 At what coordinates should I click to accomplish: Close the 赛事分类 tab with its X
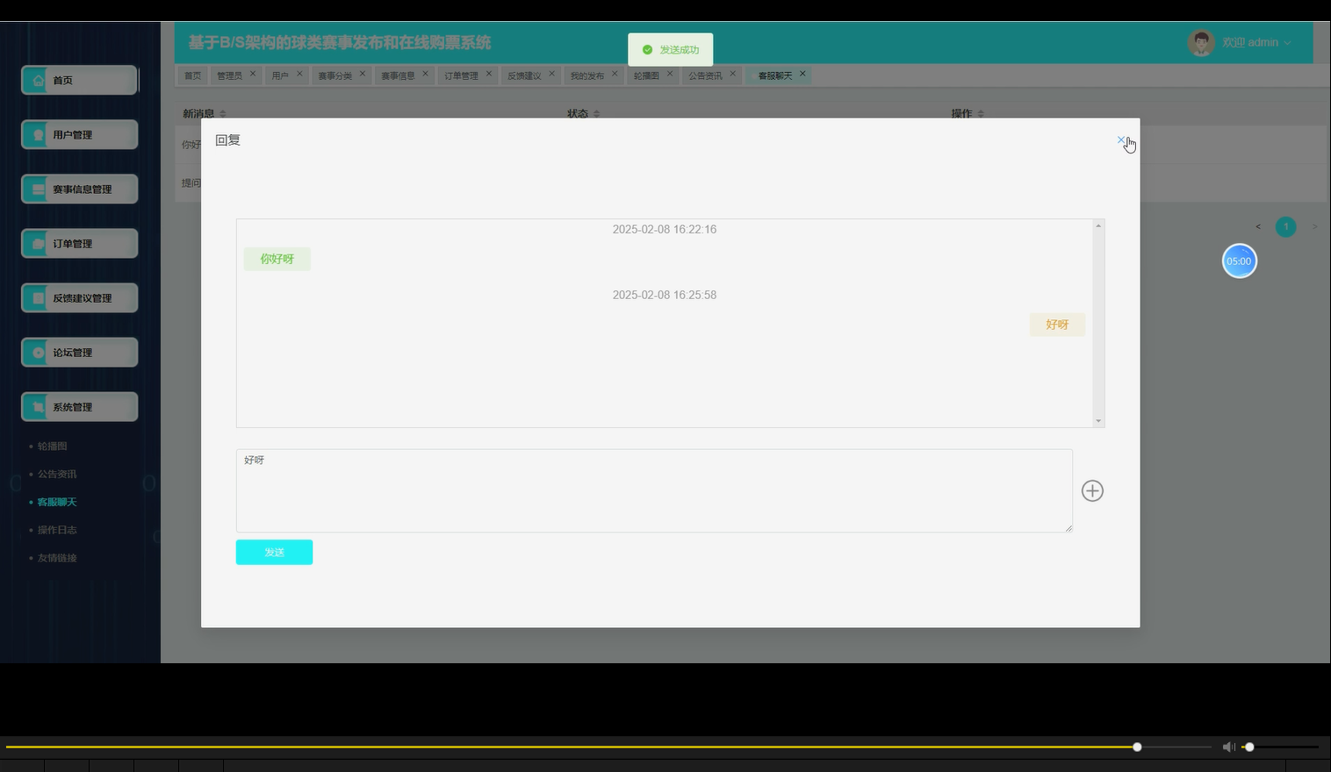click(x=363, y=74)
